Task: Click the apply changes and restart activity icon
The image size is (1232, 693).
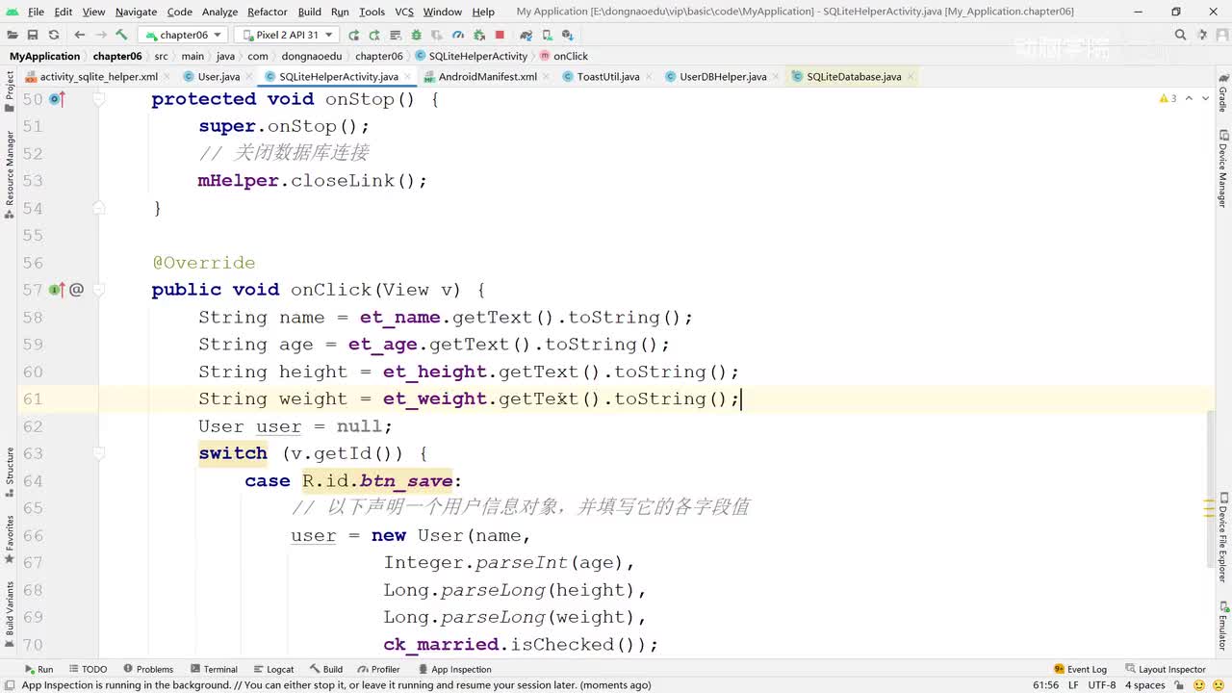Action: 374,35
